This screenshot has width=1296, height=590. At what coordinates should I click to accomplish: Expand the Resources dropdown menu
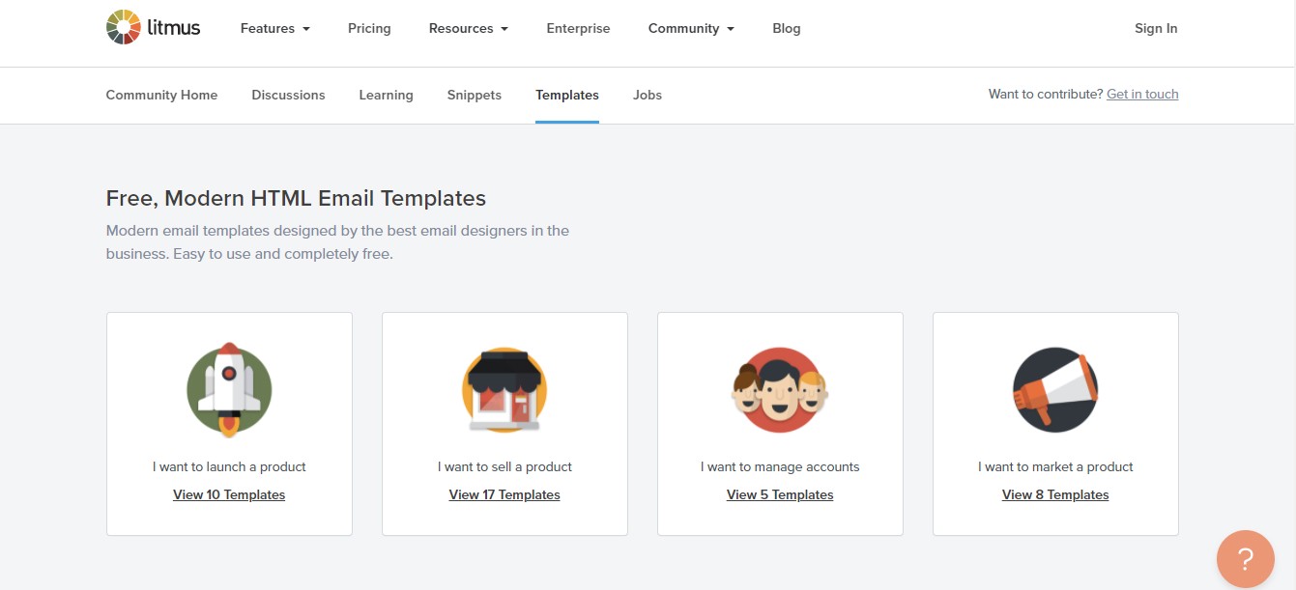468,29
